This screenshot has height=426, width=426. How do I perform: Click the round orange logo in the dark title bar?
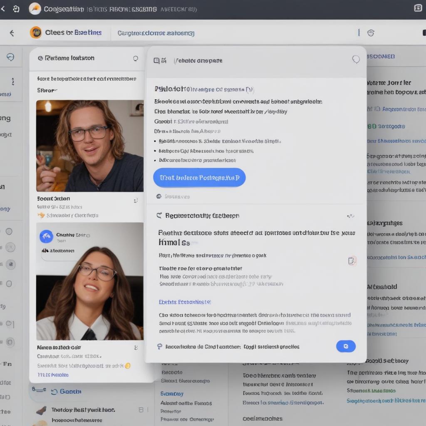(35, 9)
